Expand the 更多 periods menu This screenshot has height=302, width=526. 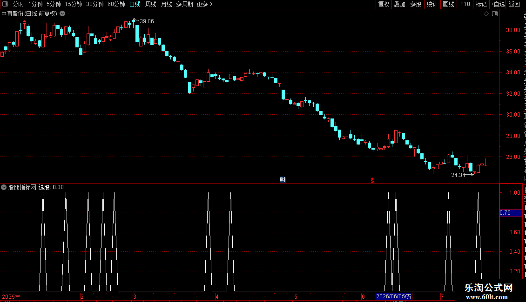(x=205, y=4)
